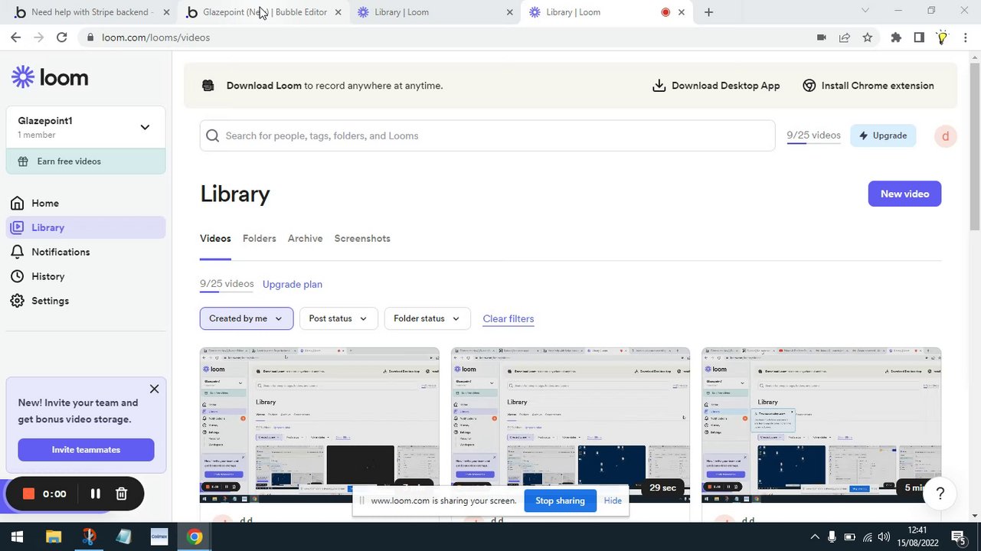Switch to the Folders tab
The height and width of the screenshot is (551, 981).
(x=259, y=239)
